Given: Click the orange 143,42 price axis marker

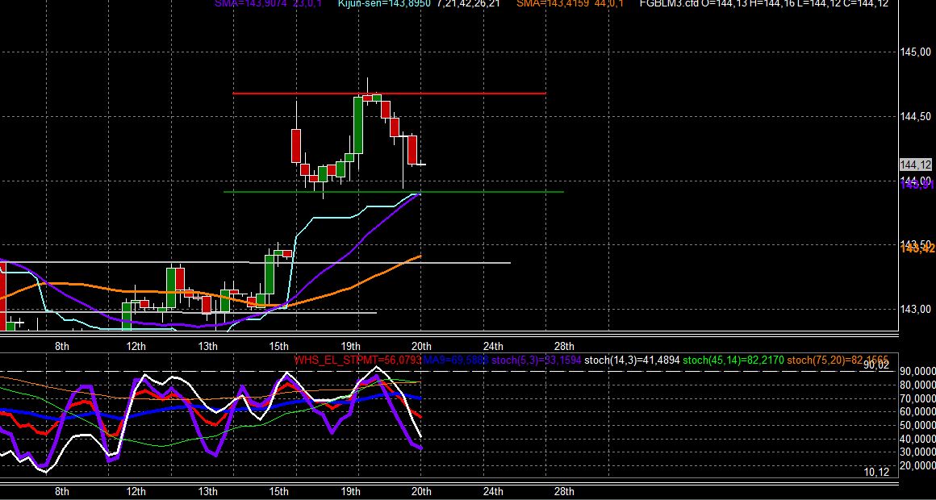Looking at the screenshot, I should click(x=918, y=249).
